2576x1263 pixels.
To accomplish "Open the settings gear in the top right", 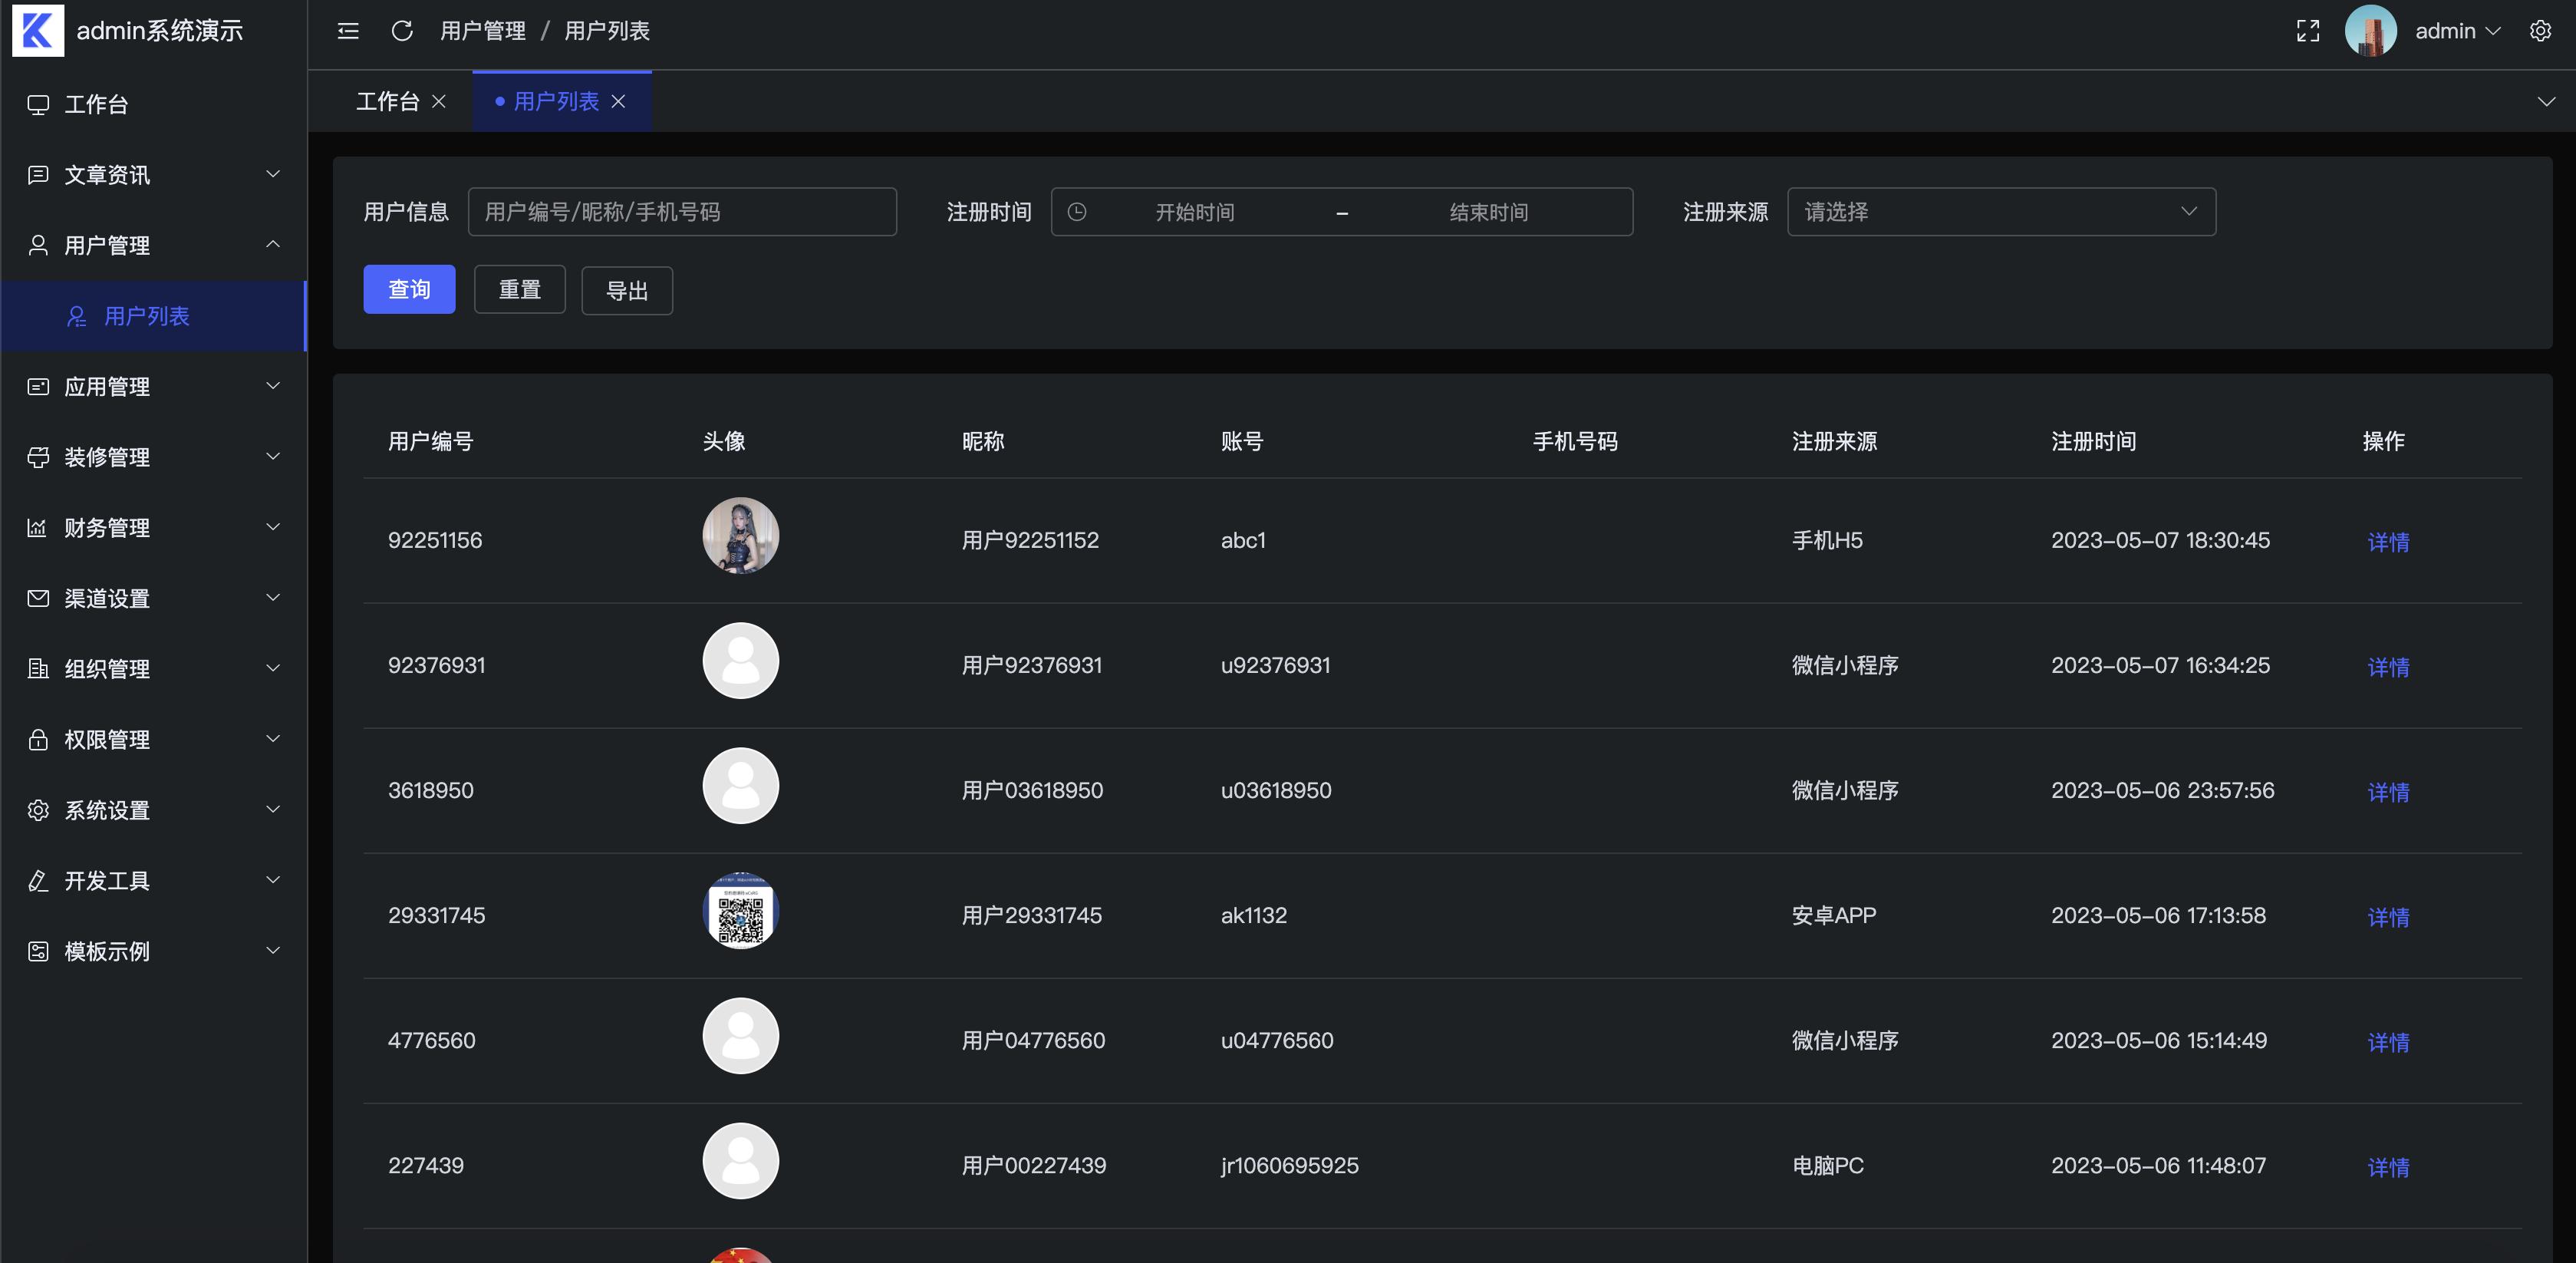I will click(x=2540, y=31).
